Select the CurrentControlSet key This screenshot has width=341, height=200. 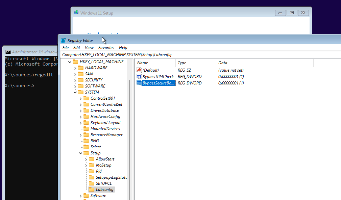point(106,104)
